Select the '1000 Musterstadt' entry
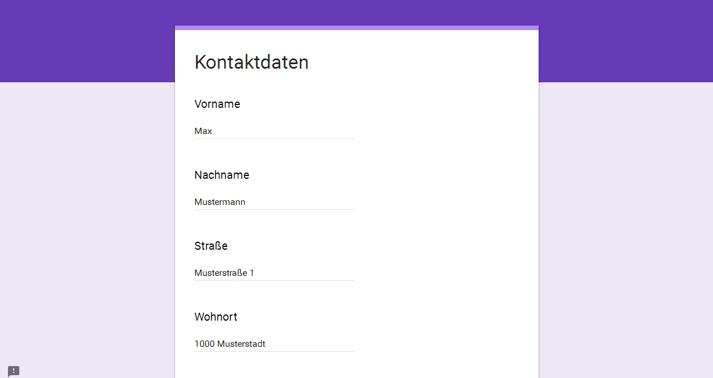The image size is (713, 378). pyautogui.click(x=230, y=344)
